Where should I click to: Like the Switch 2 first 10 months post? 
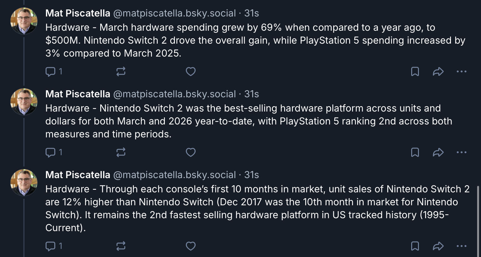pyautogui.click(x=191, y=246)
